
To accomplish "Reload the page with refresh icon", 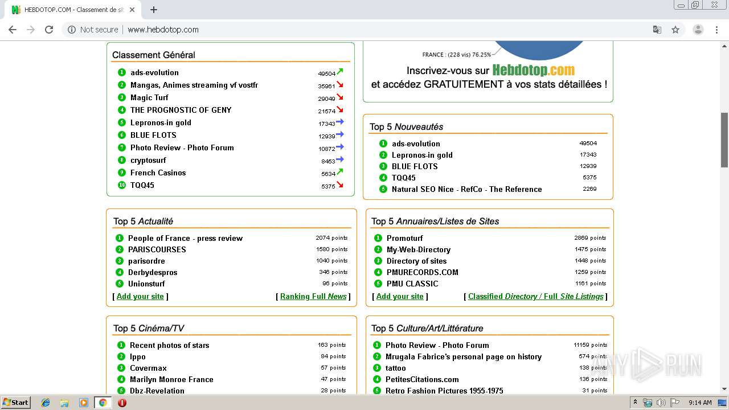I will pyautogui.click(x=49, y=30).
